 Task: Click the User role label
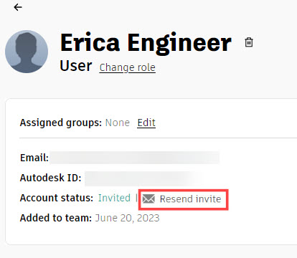(76, 66)
